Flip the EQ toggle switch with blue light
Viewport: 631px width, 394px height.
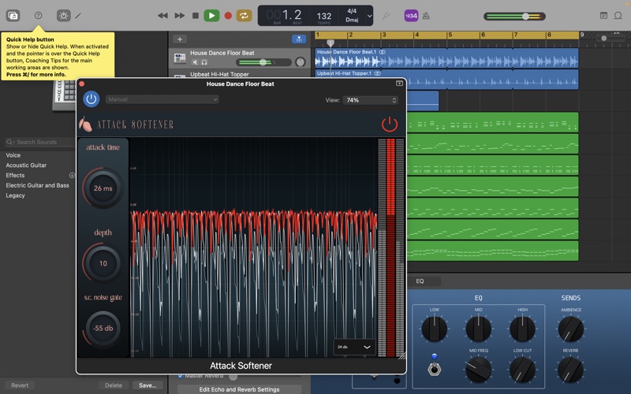(435, 369)
